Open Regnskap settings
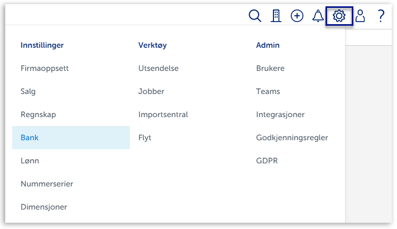This screenshot has width=397, height=229. [x=38, y=114]
